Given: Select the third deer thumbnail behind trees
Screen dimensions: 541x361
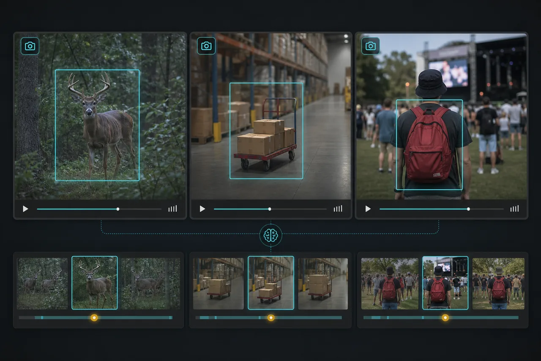Looking at the screenshot, I should click(150, 283).
